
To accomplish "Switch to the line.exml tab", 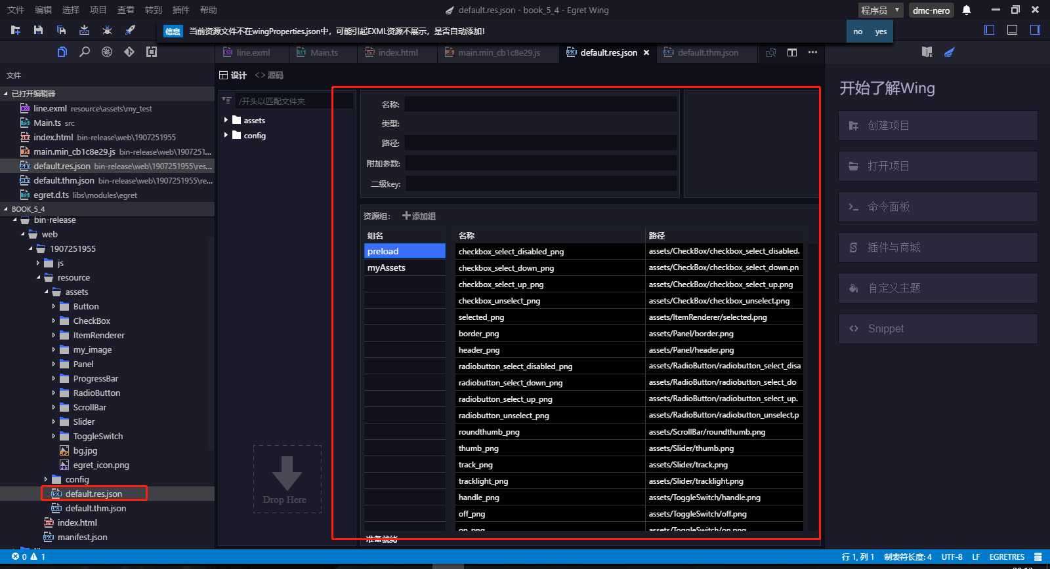I will click(x=253, y=52).
